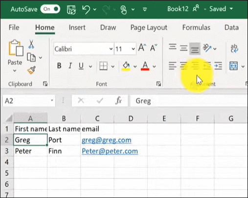Toggle Bottom Align
The height and width of the screenshot is (198, 248).
pos(195,49)
